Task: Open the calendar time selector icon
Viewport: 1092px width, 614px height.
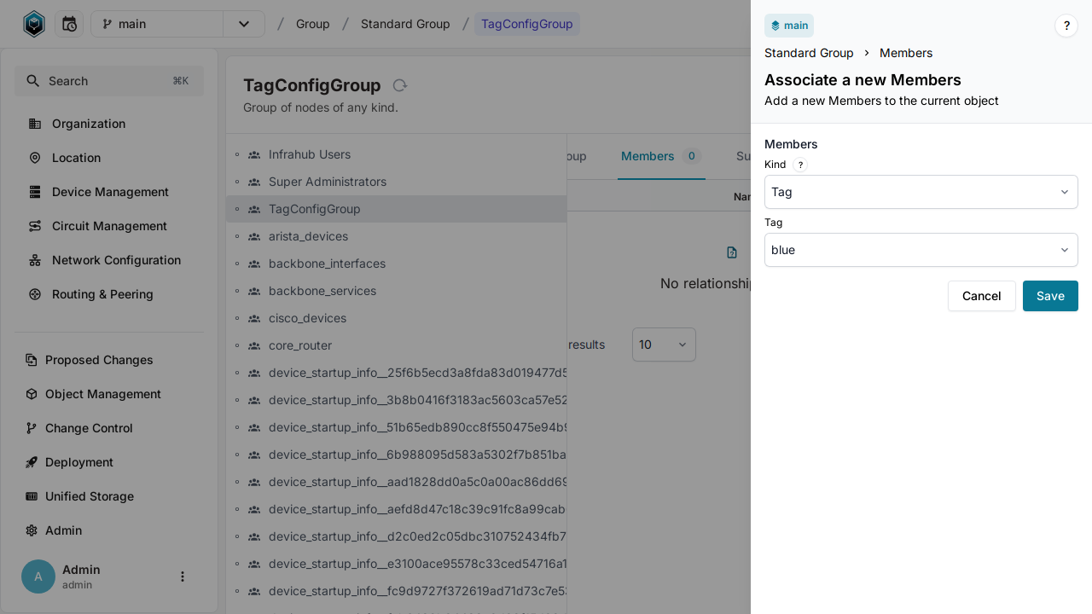Action: click(69, 24)
